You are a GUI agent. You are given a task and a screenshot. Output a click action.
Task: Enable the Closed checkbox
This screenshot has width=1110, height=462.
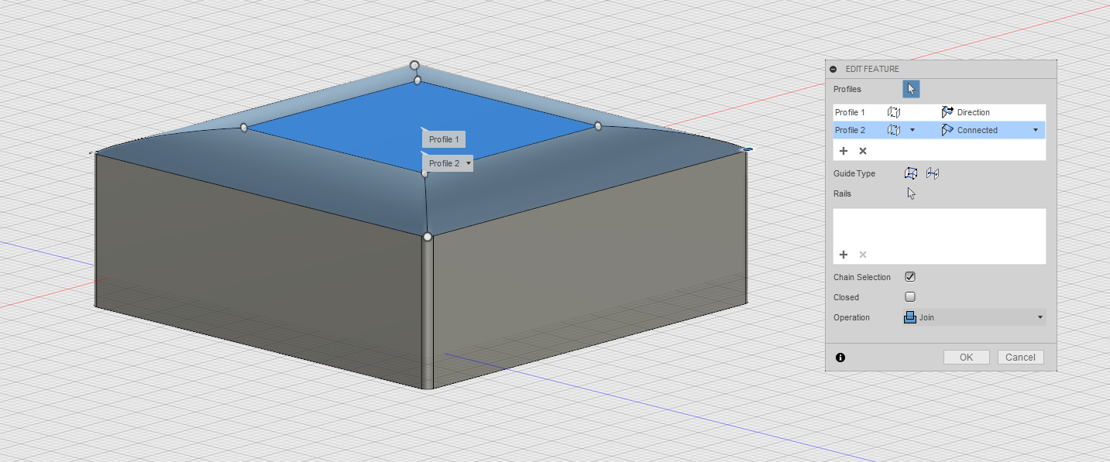pos(910,297)
